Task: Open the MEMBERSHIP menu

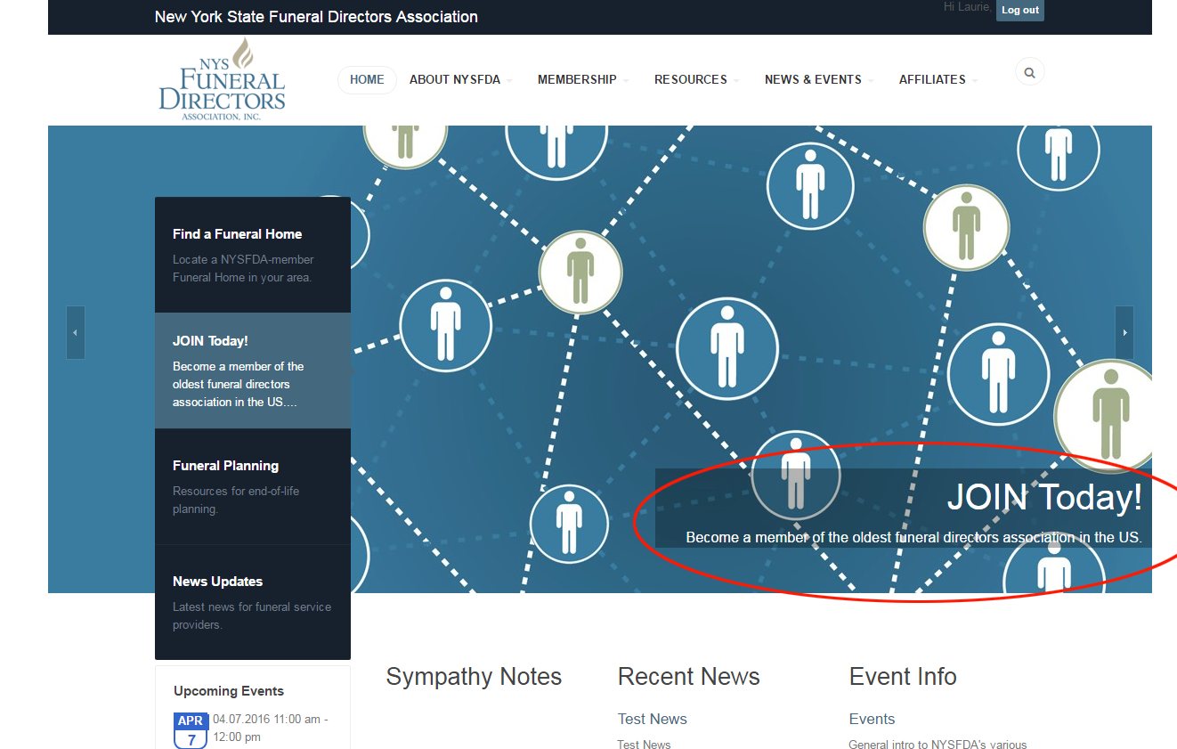Action: tap(577, 79)
